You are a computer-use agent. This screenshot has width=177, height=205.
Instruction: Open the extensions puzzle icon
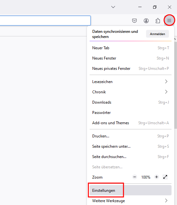coord(158,21)
